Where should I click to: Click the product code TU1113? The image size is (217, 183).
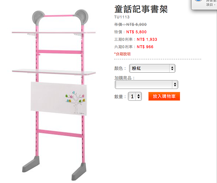(122, 17)
